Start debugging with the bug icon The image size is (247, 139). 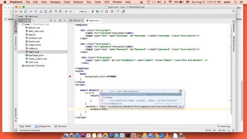[98, 12]
